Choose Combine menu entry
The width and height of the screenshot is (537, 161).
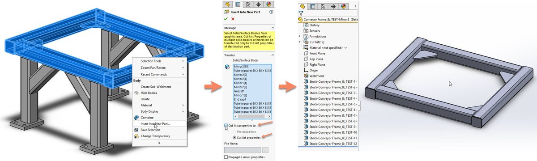[x=147, y=117]
